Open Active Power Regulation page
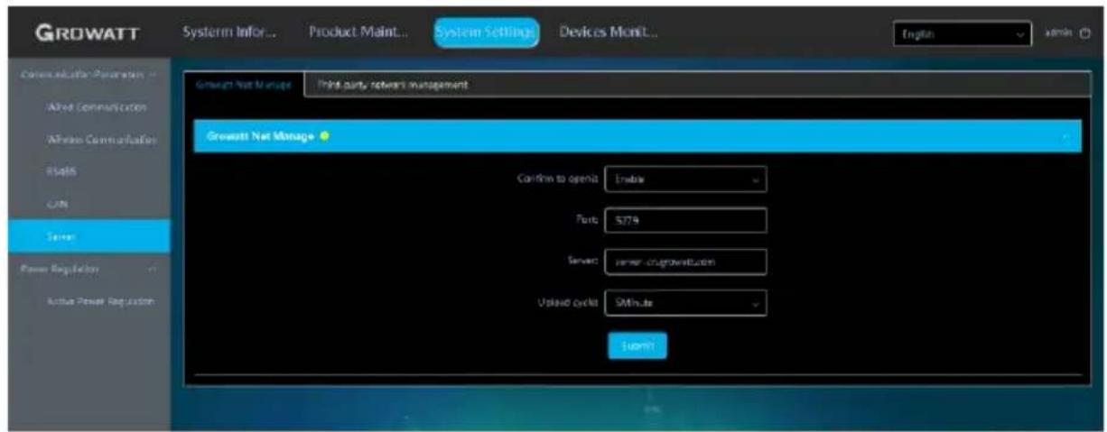 [x=101, y=300]
